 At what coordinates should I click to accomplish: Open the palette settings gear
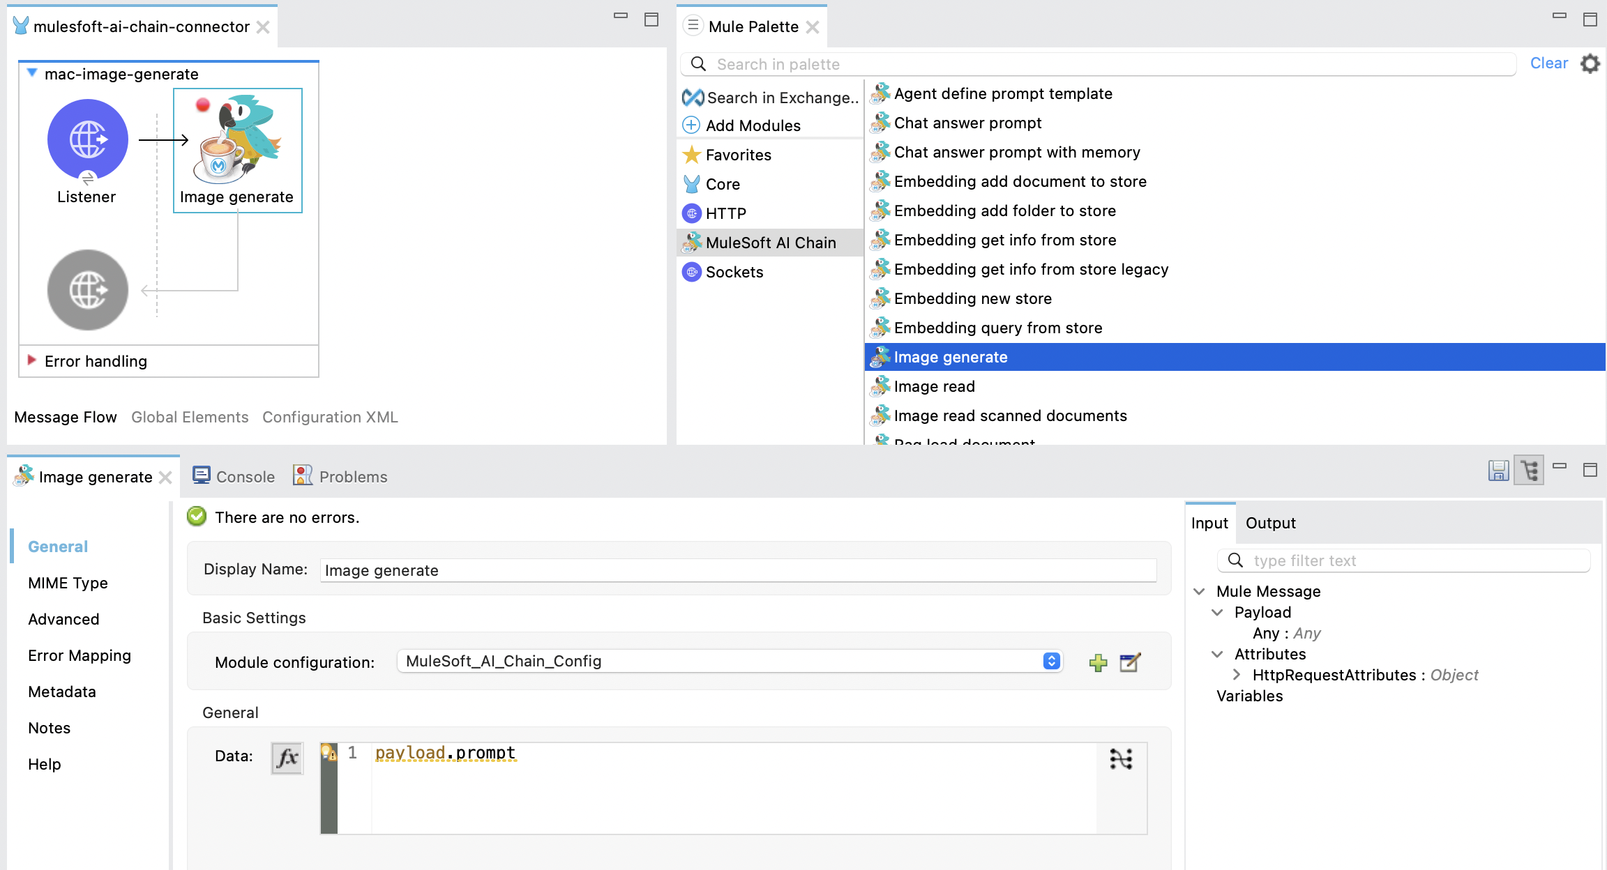coord(1590,63)
